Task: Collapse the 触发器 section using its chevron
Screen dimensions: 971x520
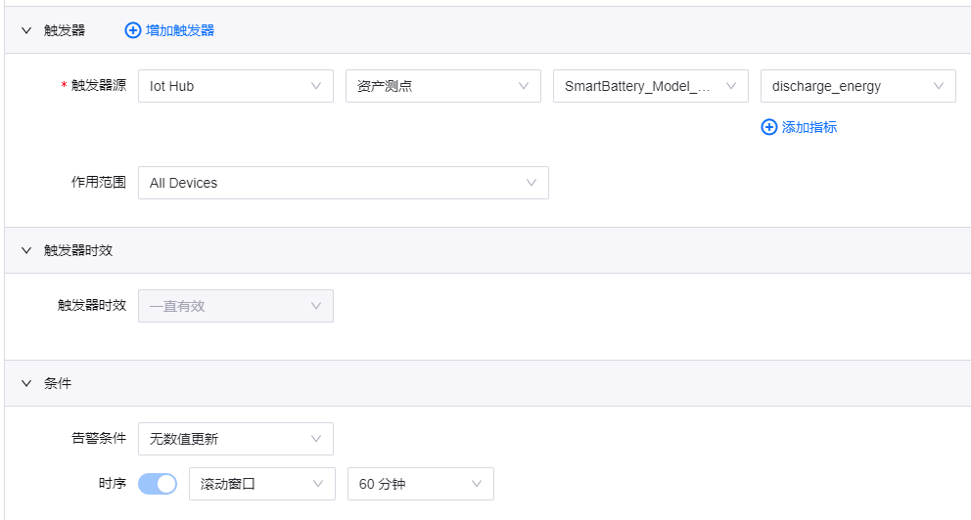Action: pyautogui.click(x=26, y=30)
